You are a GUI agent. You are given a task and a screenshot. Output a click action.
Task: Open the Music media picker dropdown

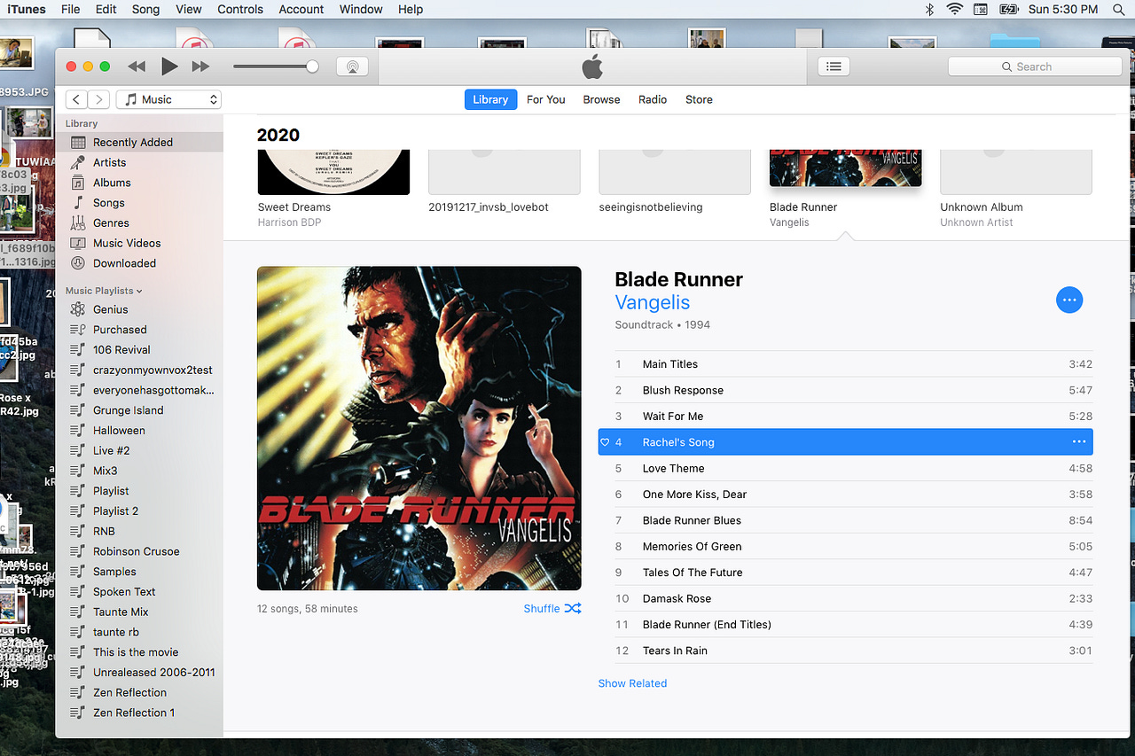168,99
